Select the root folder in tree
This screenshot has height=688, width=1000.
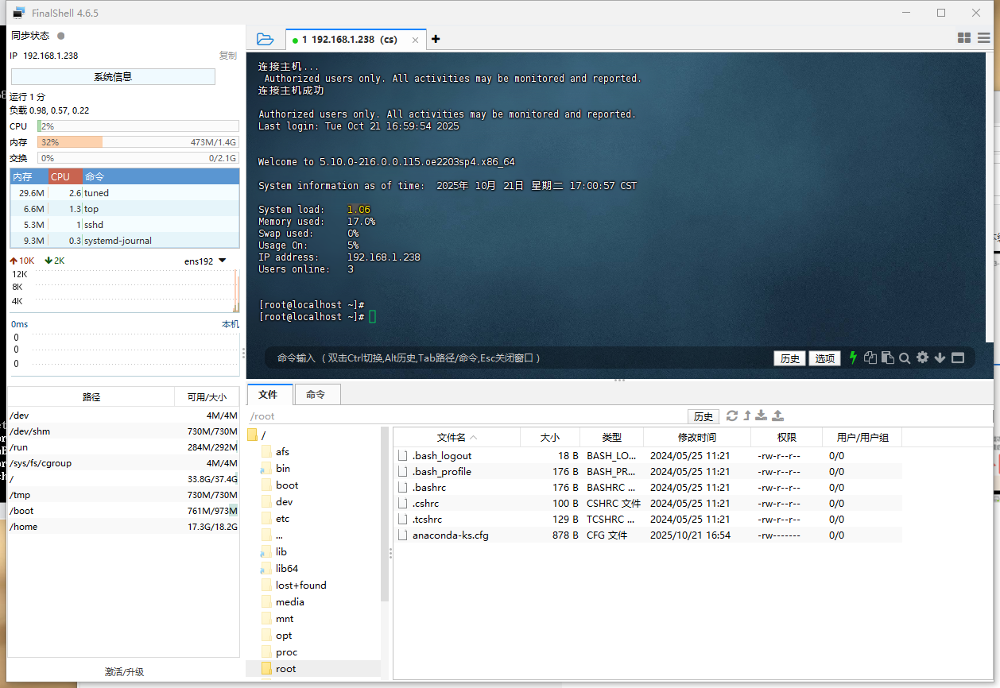285,669
